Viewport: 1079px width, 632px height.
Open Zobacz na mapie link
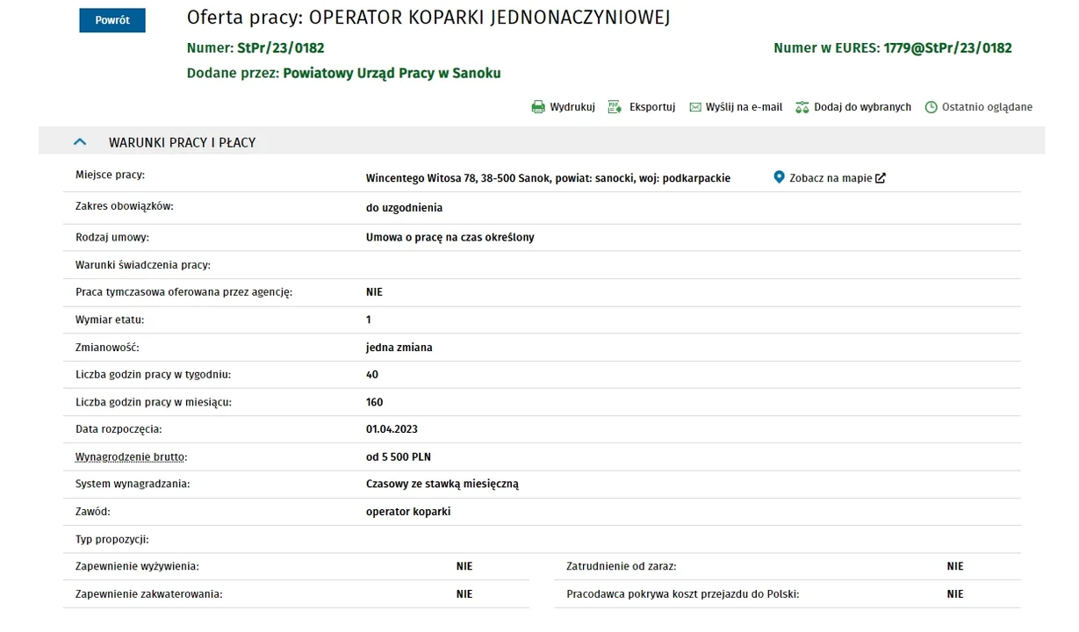pos(831,178)
